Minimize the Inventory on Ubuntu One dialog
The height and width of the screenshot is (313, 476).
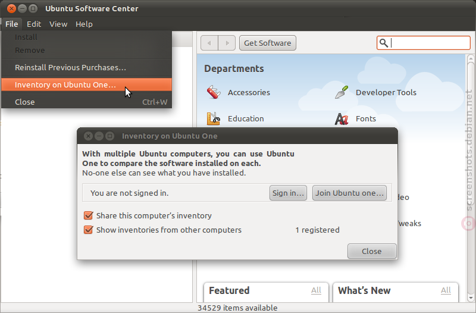pyautogui.click(x=99, y=136)
